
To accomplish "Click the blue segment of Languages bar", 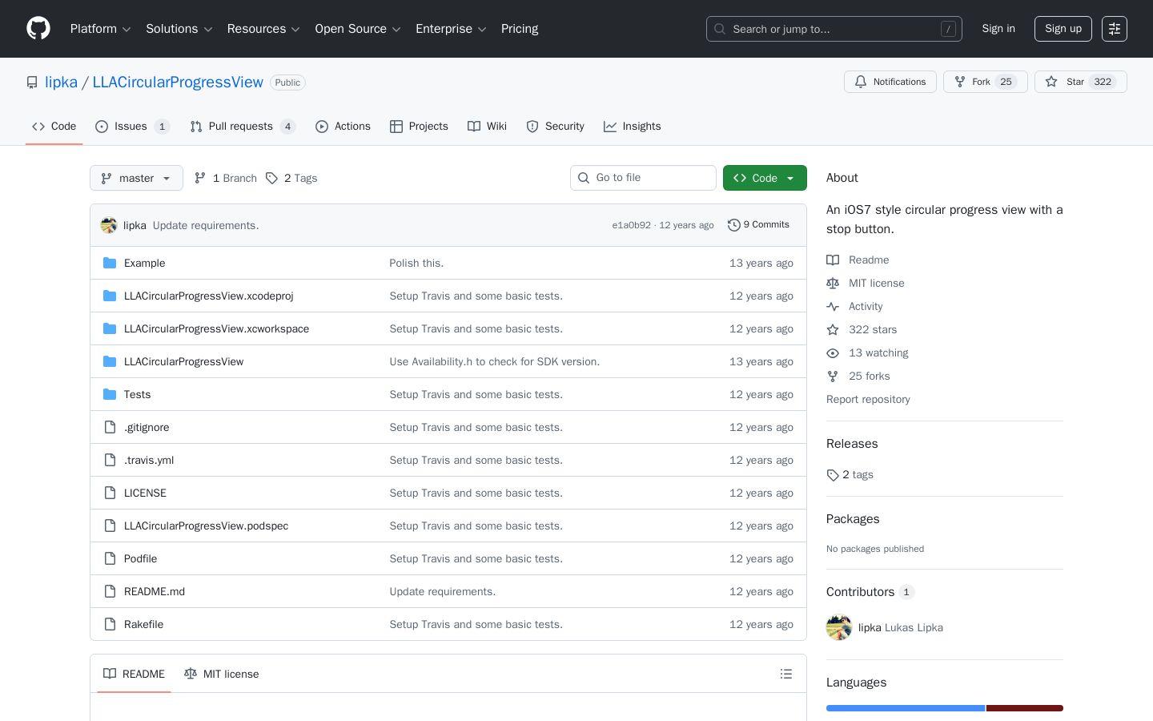I will point(906,708).
